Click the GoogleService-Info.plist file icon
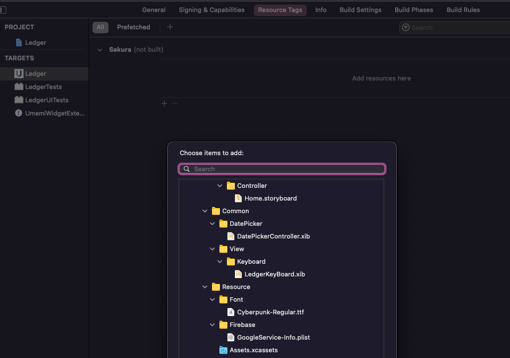The height and width of the screenshot is (358, 510). click(x=231, y=337)
